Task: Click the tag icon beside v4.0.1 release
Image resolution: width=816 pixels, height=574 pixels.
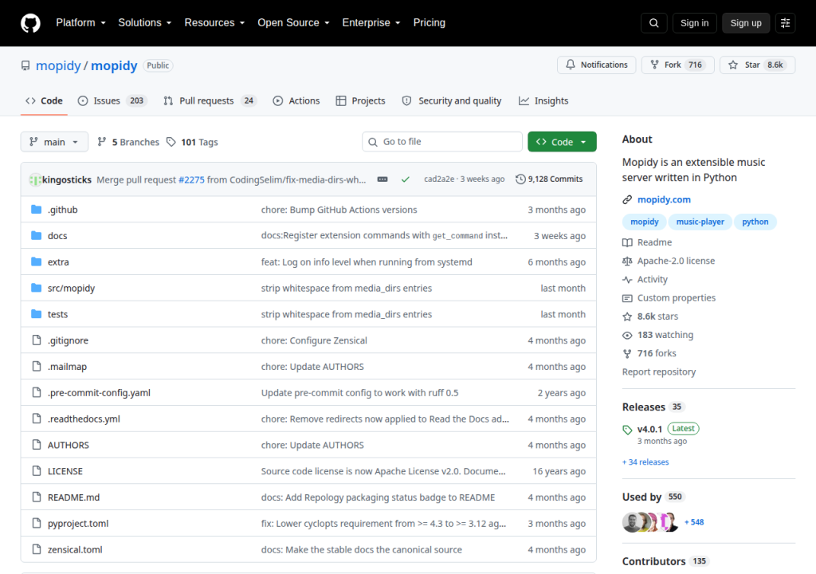Action: coord(627,430)
